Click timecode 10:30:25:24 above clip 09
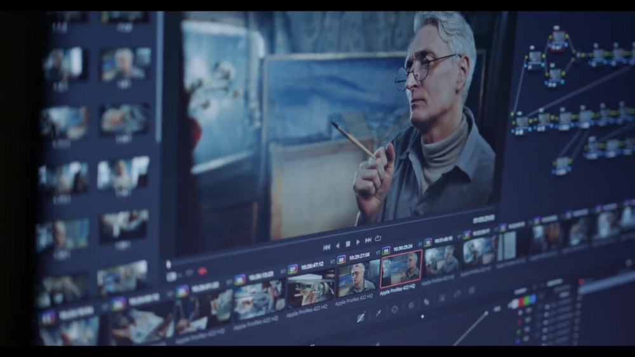This screenshot has width=635, height=357. [403, 247]
